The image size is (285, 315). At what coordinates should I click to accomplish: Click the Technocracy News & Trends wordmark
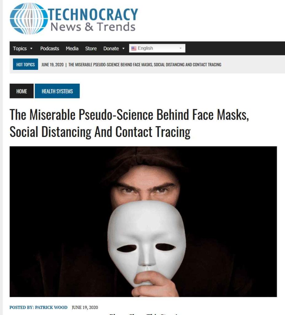point(93,19)
